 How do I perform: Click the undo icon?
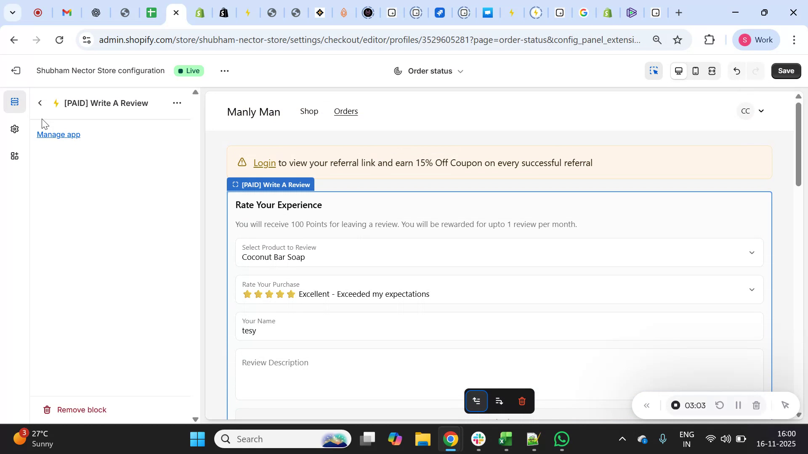click(736, 71)
